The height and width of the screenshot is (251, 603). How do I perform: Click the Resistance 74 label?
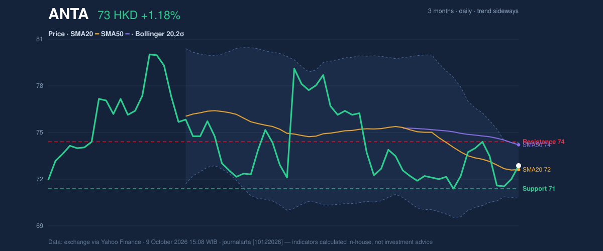point(544,142)
